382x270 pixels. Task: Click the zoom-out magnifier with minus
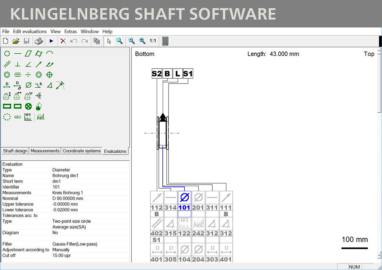tap(132, 41)
